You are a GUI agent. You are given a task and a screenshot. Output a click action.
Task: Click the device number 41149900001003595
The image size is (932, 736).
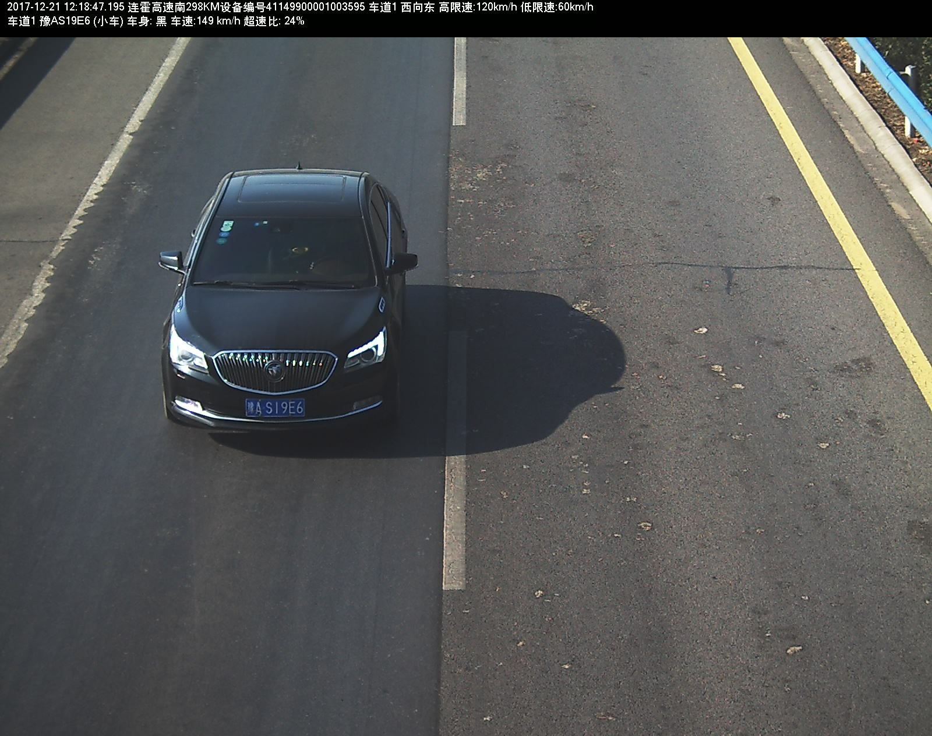point(315,7)
